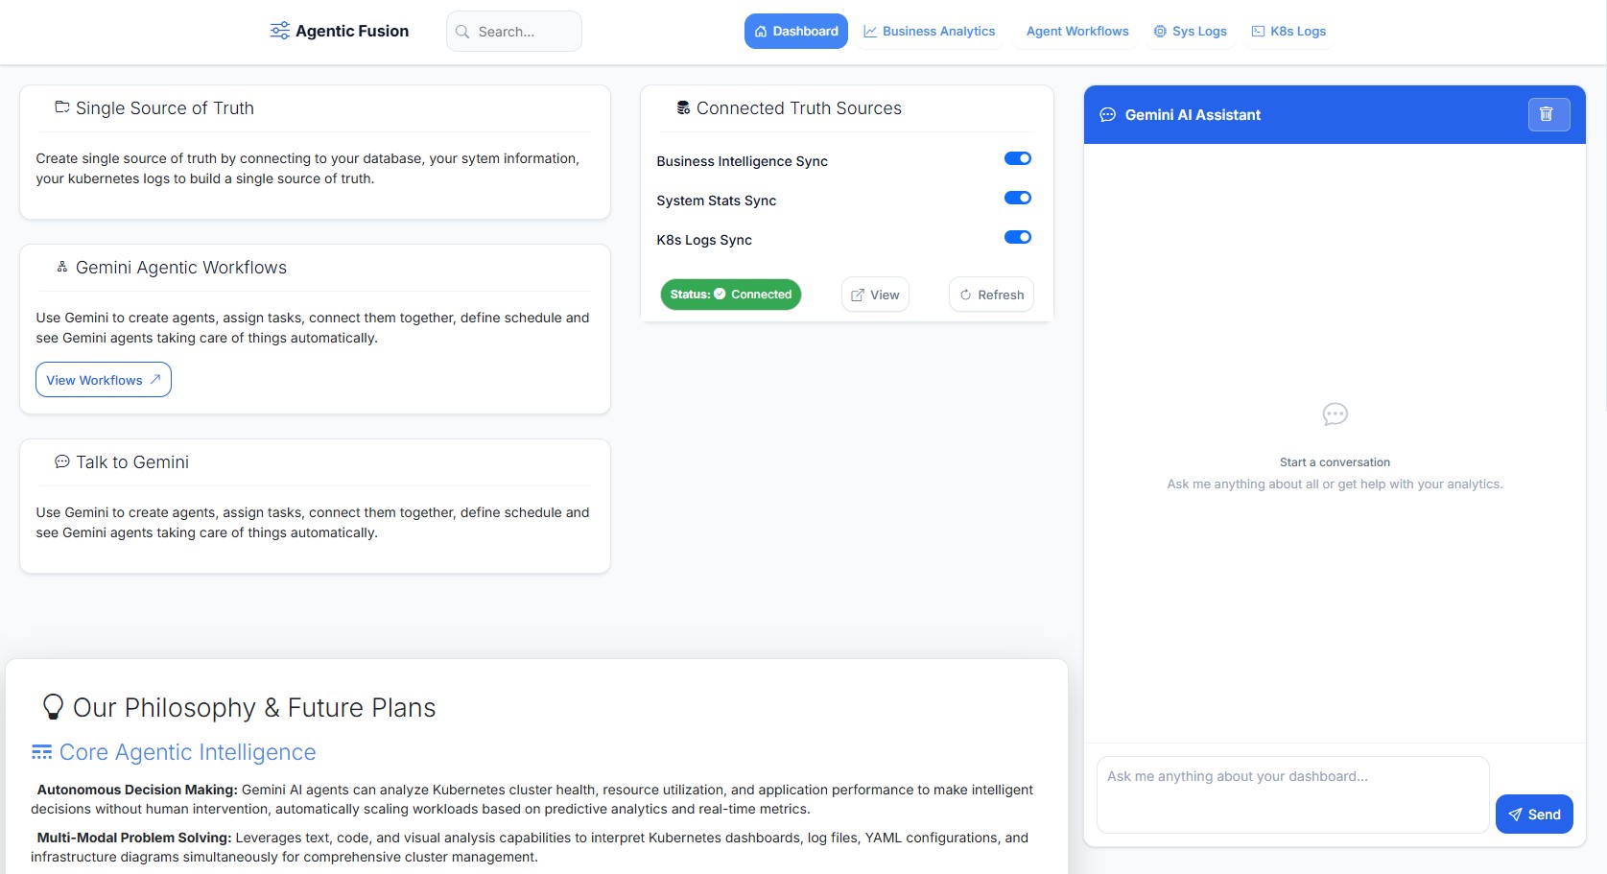Click the lightbulb icon beside Our Philosophy heading
1607x874 pixels.
pyautogui.click(x=54, y=707)
